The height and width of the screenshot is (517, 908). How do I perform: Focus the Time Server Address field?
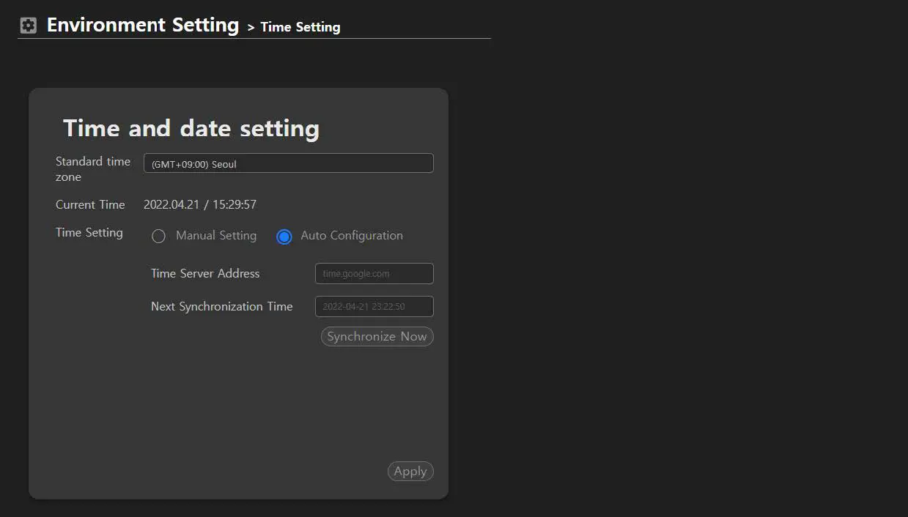pos(374,274)
